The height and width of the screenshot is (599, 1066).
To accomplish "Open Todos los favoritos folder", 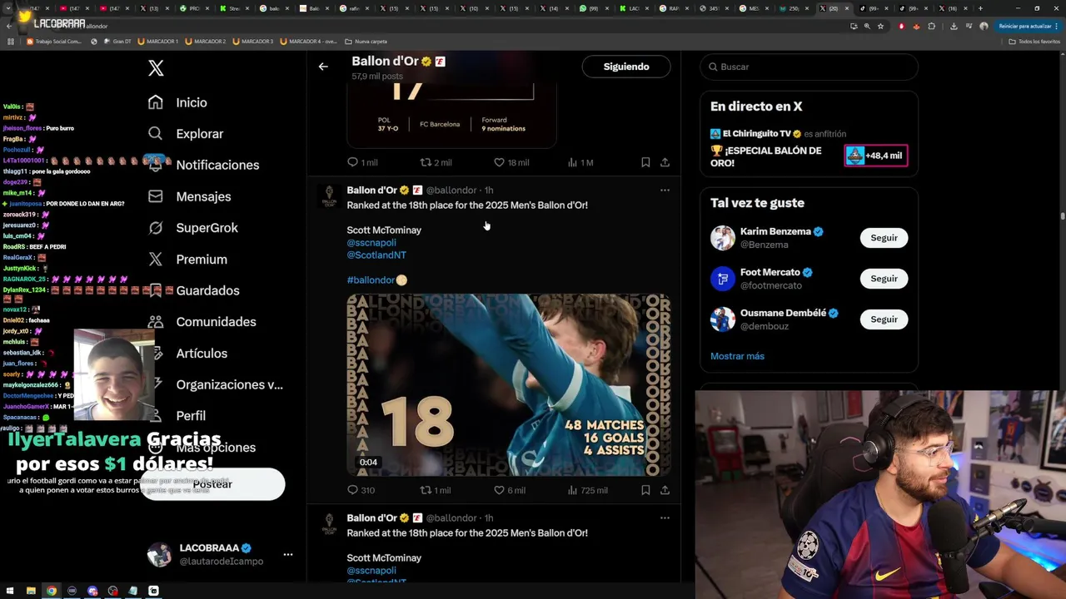I will tap(1034, 42).
